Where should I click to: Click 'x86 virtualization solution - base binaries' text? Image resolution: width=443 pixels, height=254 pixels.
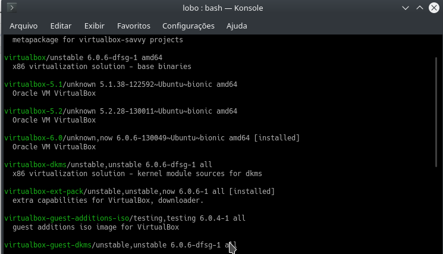[x=102, y=67]
